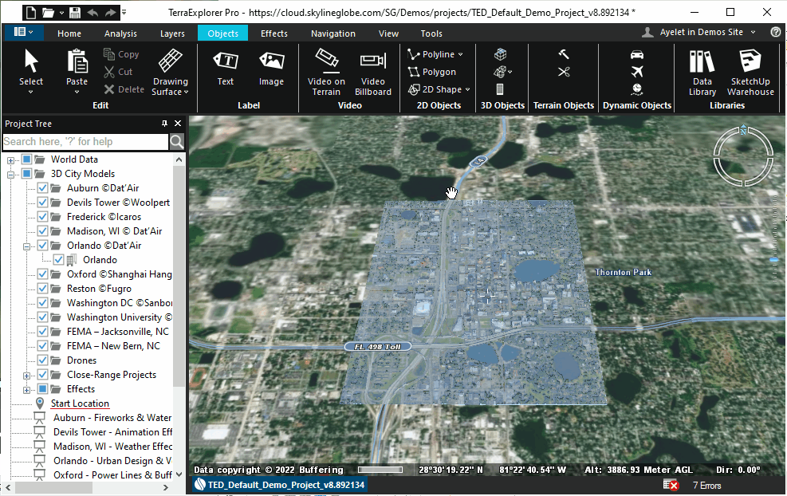Expand the Close-Range Projects node
The width and height of the screenshot is (787, 496).
pos(26,376)
